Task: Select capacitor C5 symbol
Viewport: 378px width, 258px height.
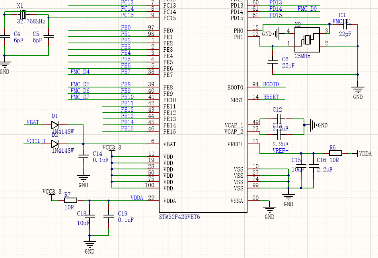Action: (x=49, y=37)
